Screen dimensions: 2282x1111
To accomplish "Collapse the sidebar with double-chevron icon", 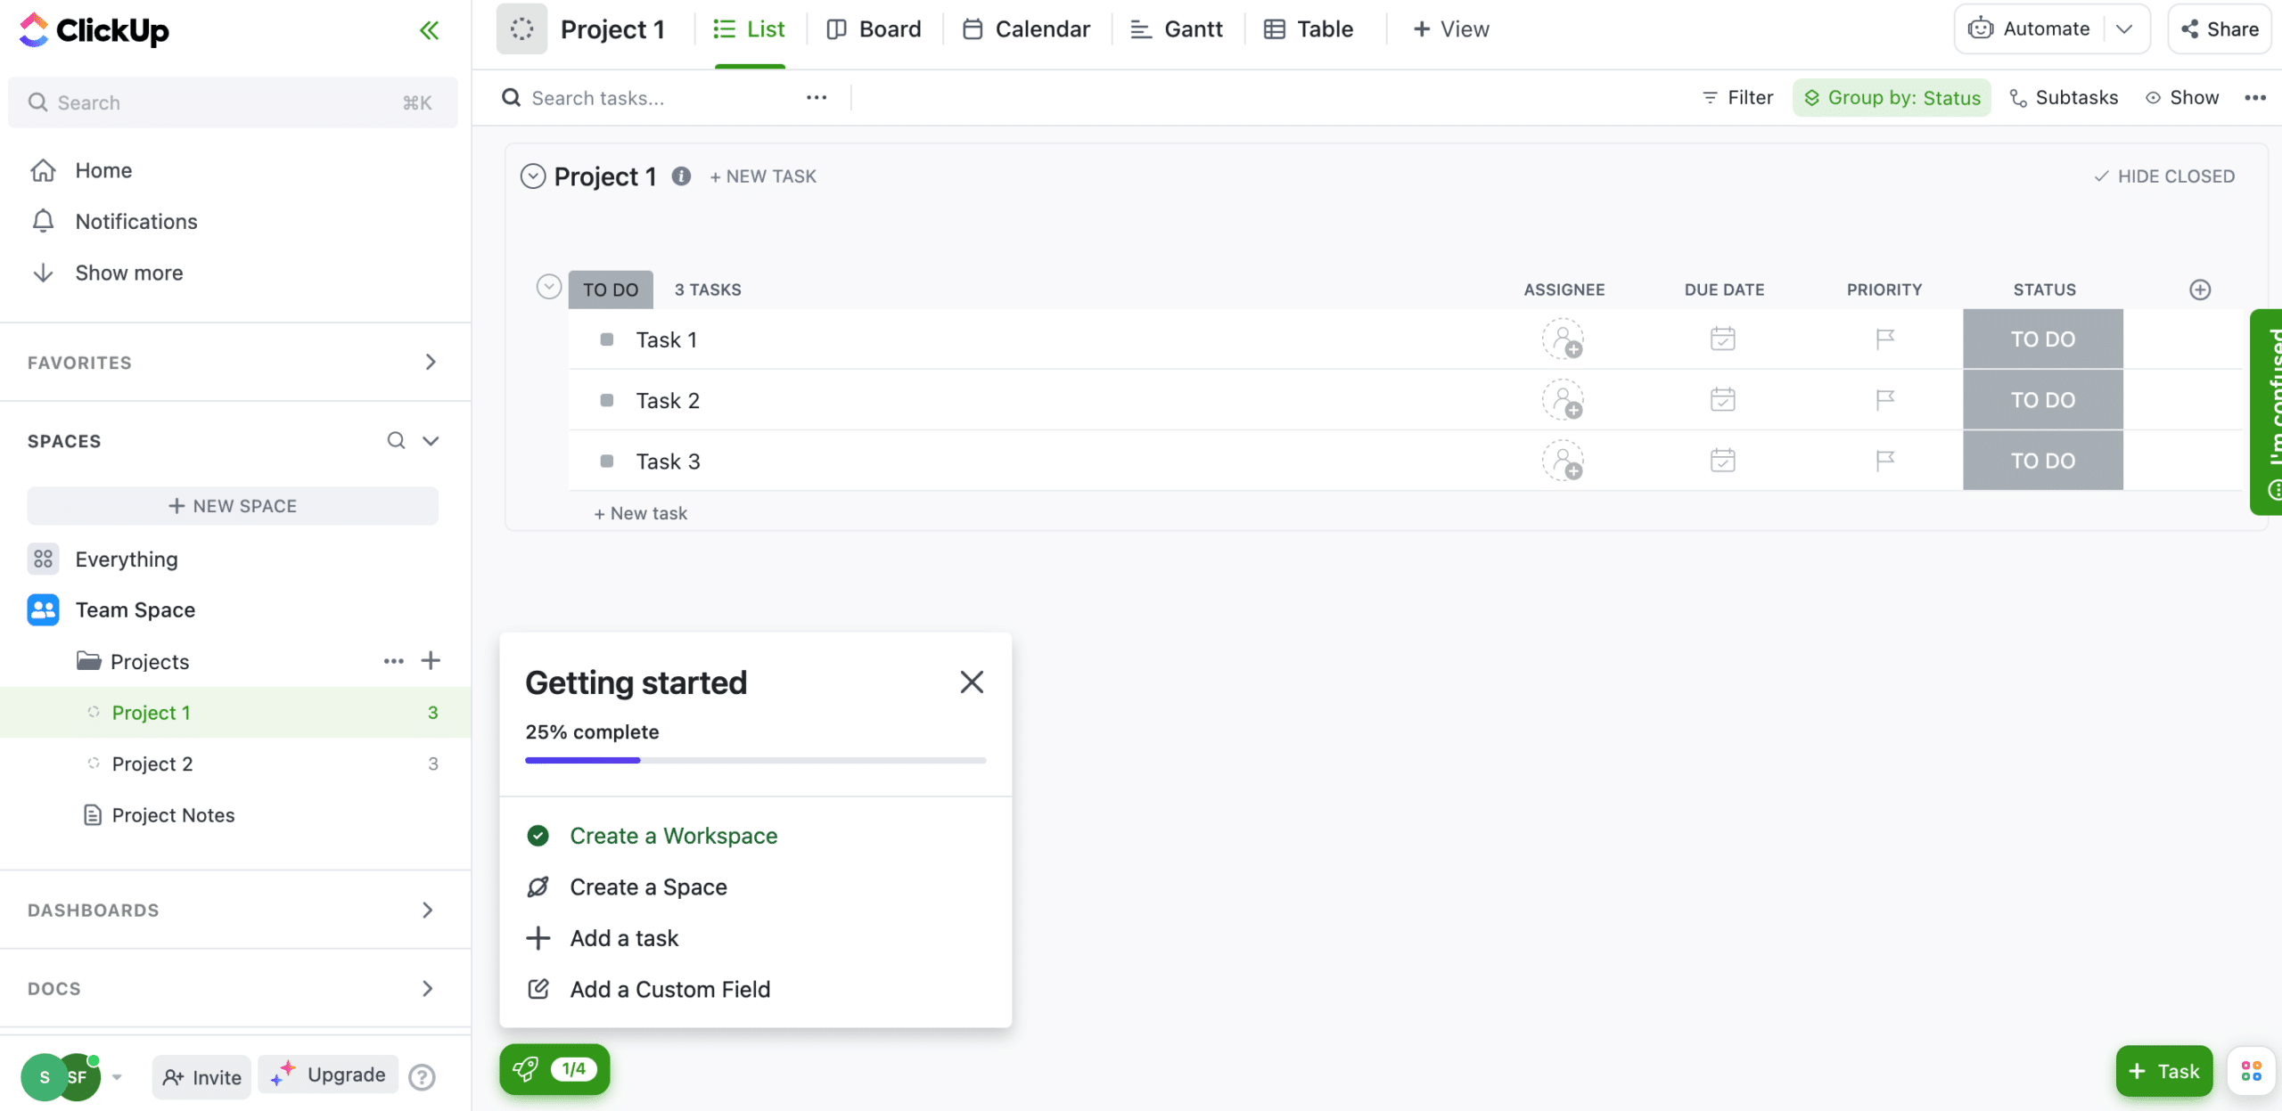I will pyautogui.click(x=430, y=30).
